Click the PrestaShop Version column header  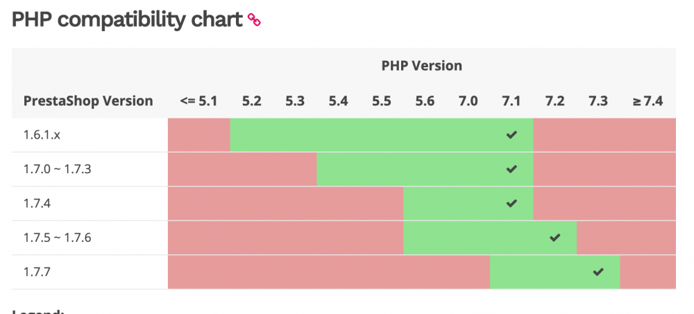coord(88,101)
